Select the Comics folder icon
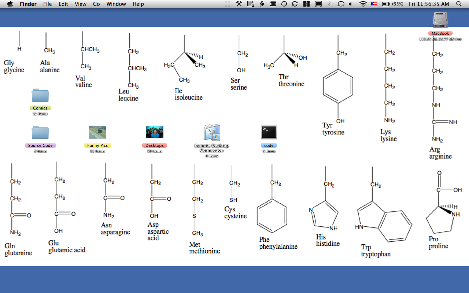The image size is (469, 293). coord(40,95)
